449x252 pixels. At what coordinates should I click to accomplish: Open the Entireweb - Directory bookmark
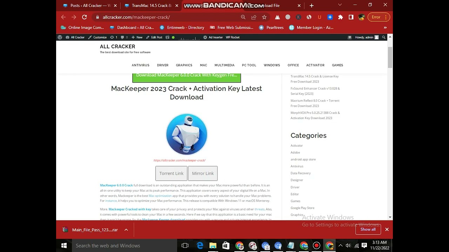tap(182, 28)
